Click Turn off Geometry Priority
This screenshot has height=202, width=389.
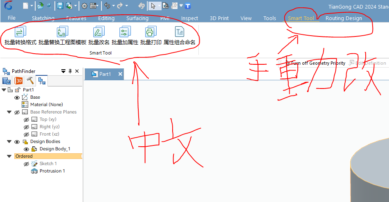click(315, 63)
